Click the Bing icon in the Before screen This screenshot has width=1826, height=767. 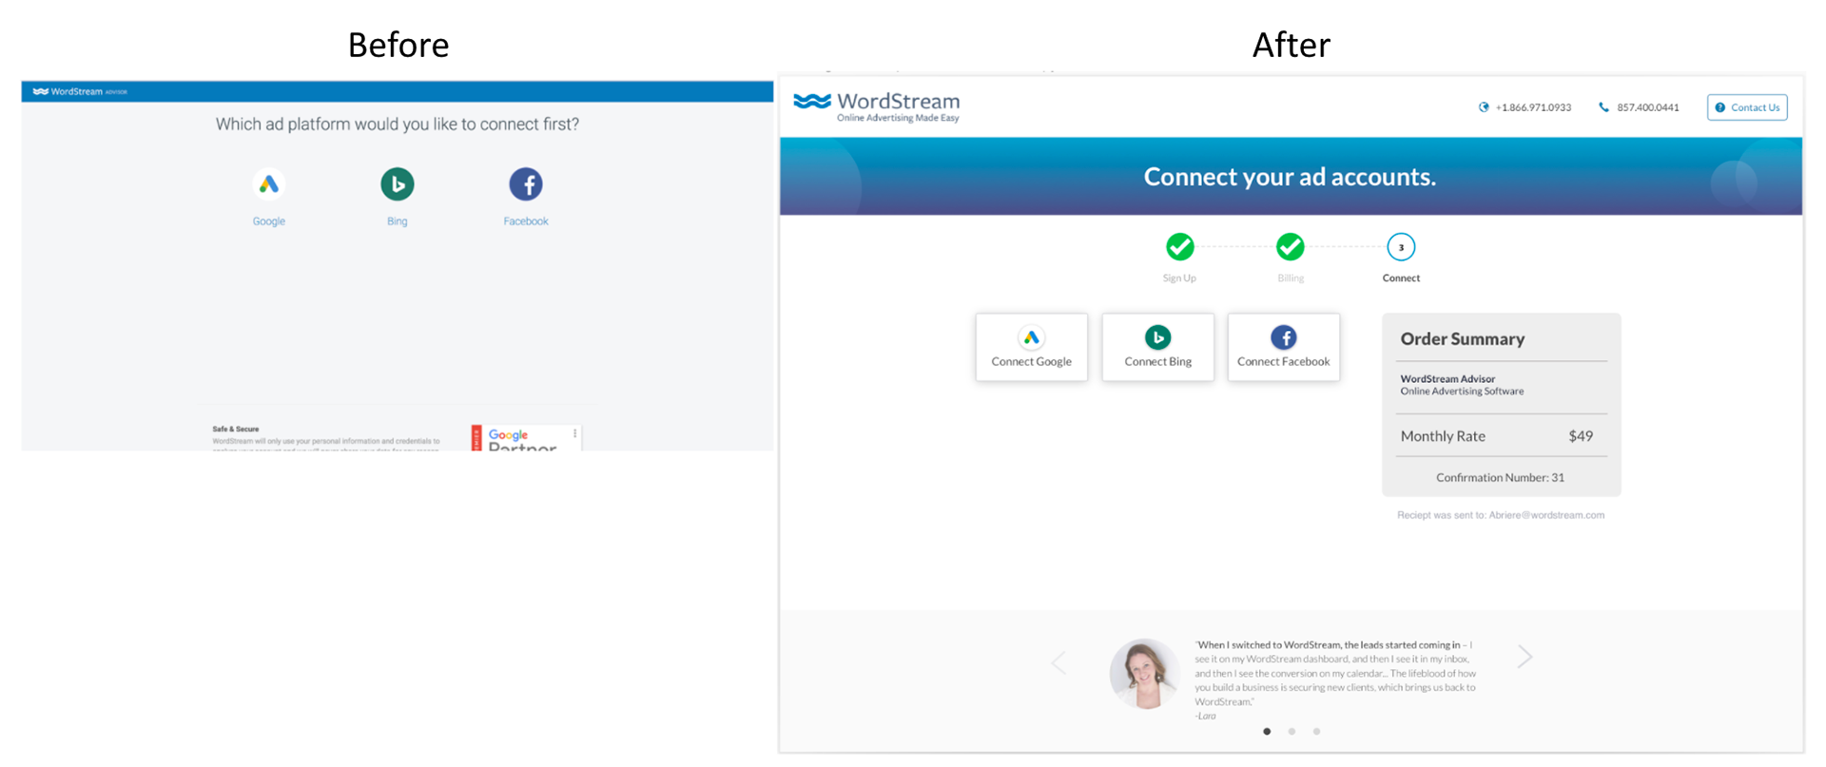[398, 184]
